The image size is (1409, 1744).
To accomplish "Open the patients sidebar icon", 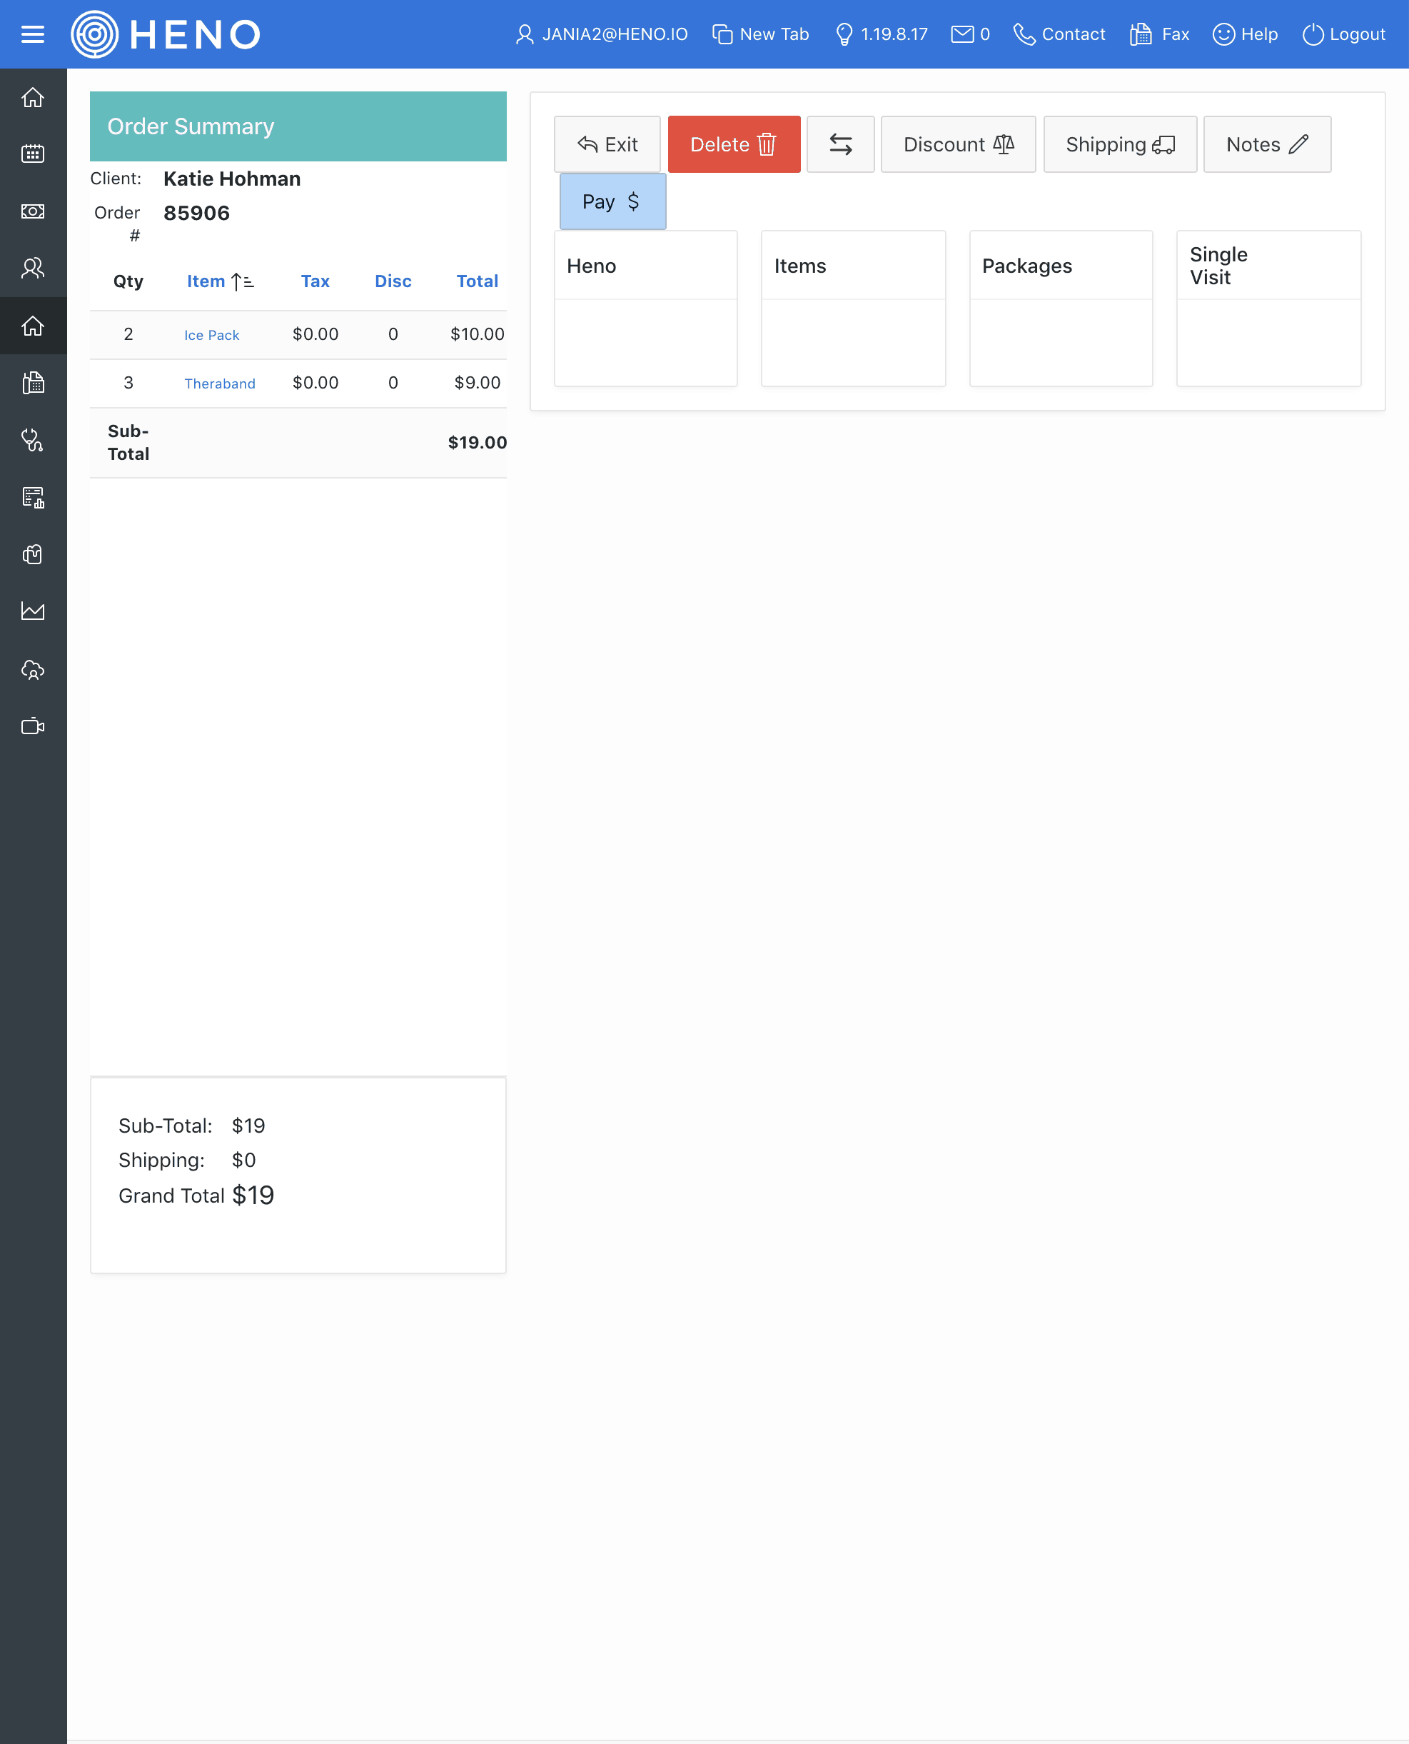I will point(32,268).
